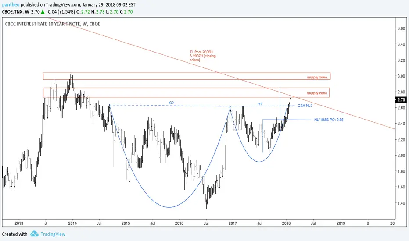Click the 'C&H NL?' annotation
Viewport: 409px width, 241px height.
[x=305, y=106]
